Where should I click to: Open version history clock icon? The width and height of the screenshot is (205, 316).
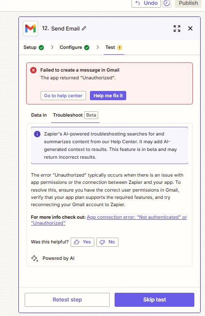[166, 3]
